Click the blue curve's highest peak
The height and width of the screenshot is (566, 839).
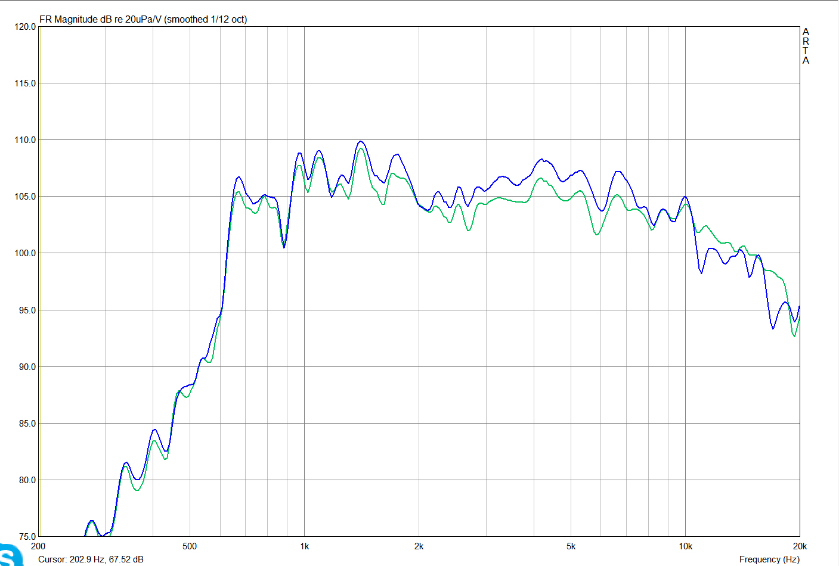click(360, 142)
